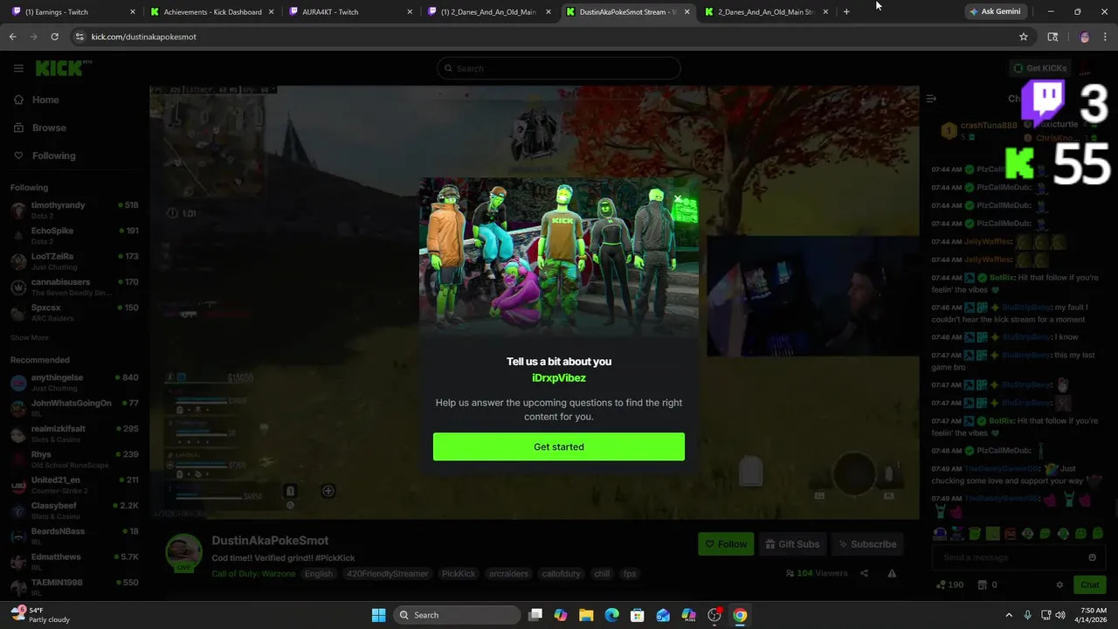
Task: Click the arcraiders tag
Action: [x=508, y=574]
